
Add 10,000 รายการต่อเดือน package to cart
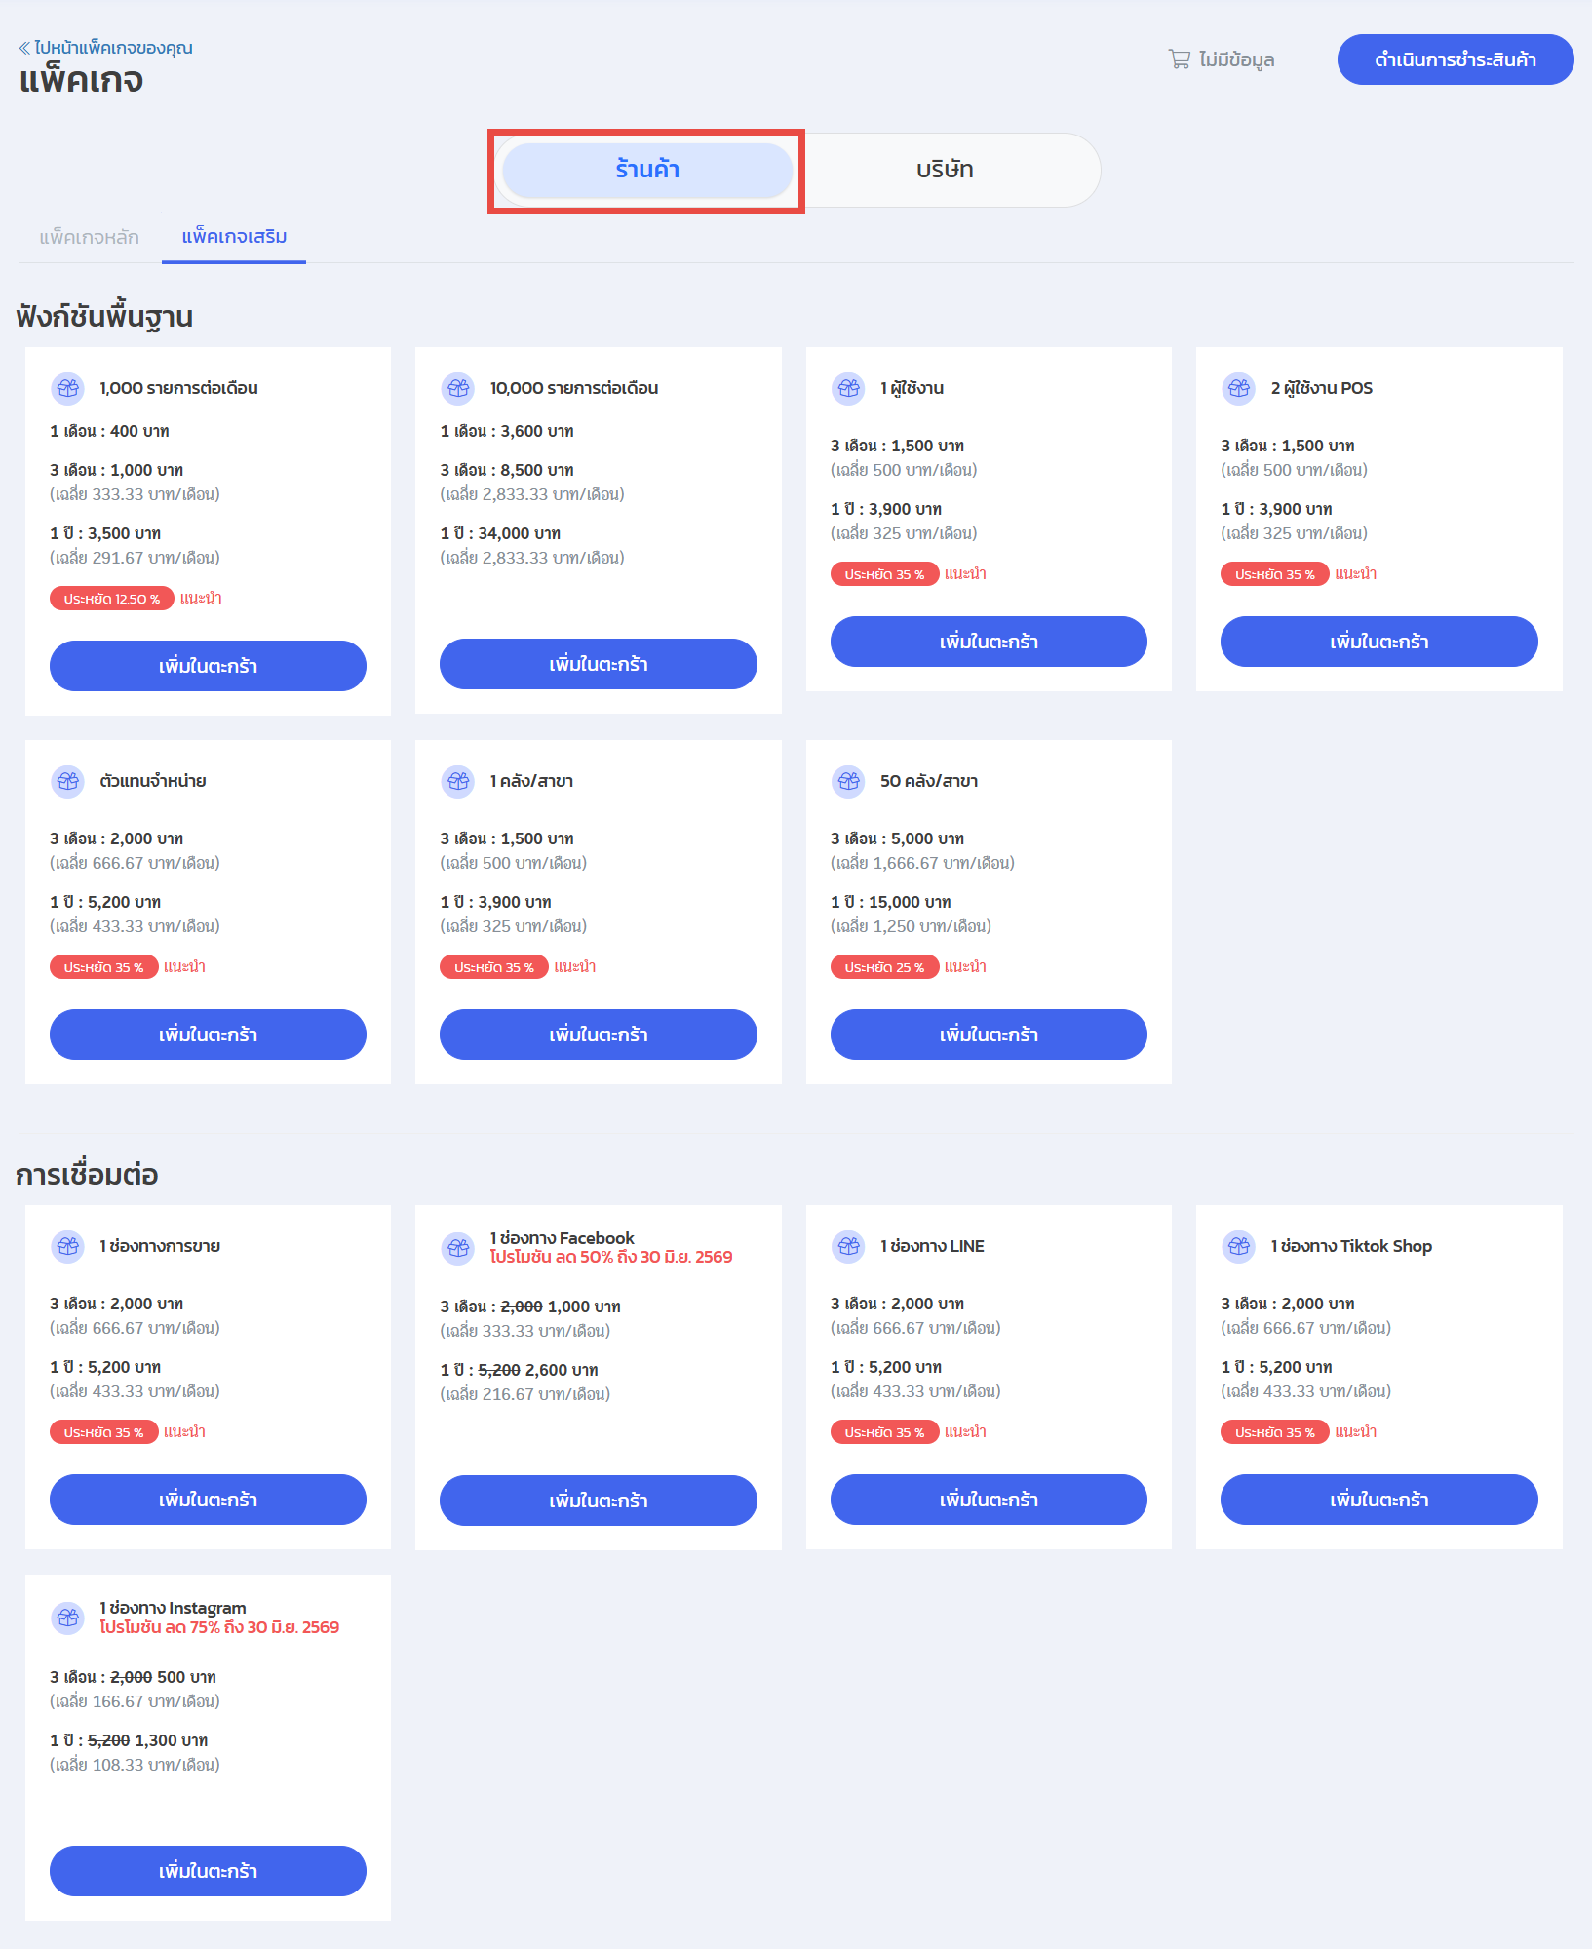coord(598,664)
